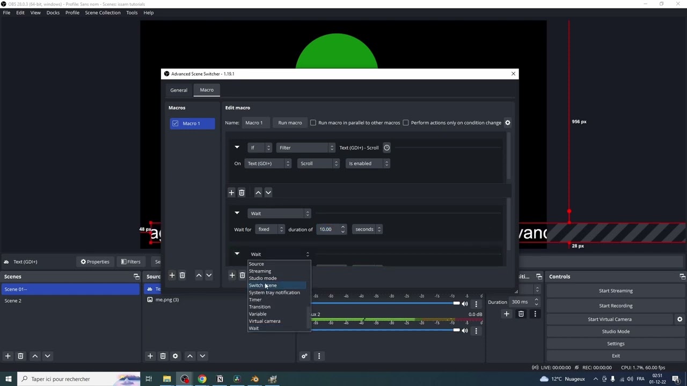687x386 pixels.
Task: Open the Docks menu
Action: point(53,12)
